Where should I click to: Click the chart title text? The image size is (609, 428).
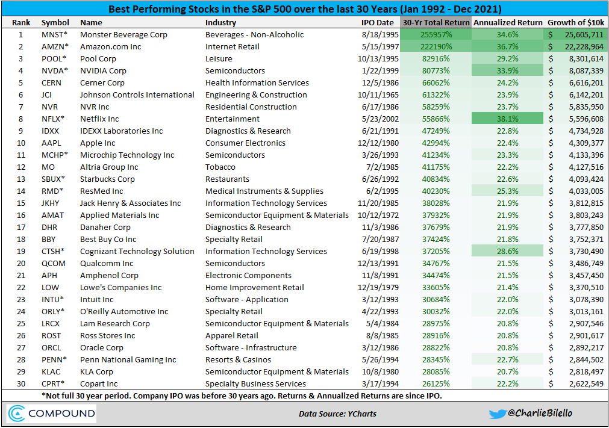(305, 9)
